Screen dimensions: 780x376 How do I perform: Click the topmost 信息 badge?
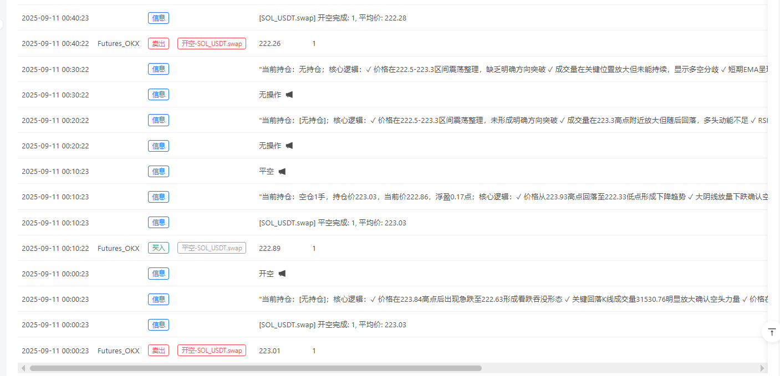159,18
